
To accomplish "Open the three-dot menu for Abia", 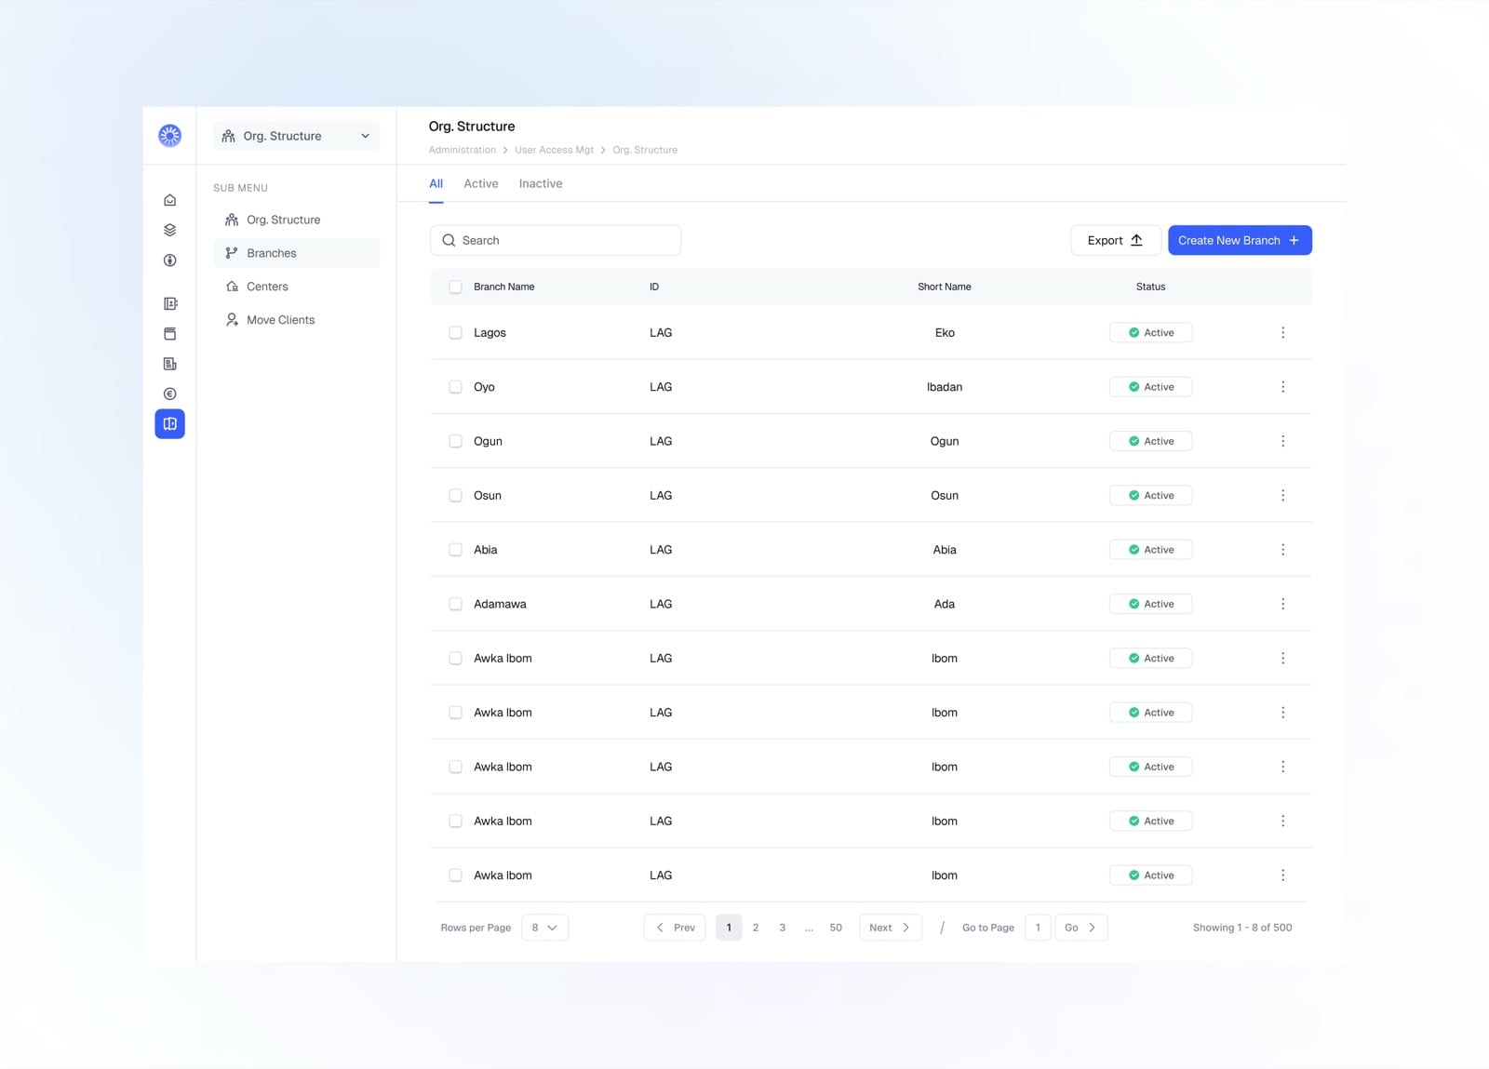I will (1282, 550).
